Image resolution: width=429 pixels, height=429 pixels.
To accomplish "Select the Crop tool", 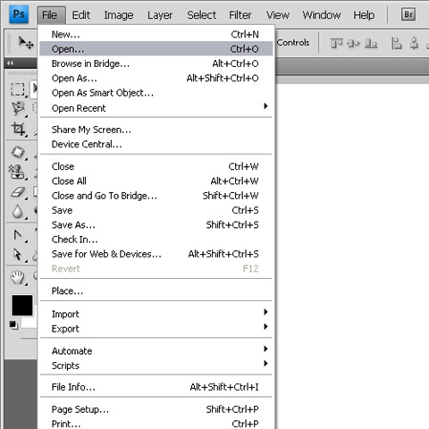I will click(x=19, y=129).
